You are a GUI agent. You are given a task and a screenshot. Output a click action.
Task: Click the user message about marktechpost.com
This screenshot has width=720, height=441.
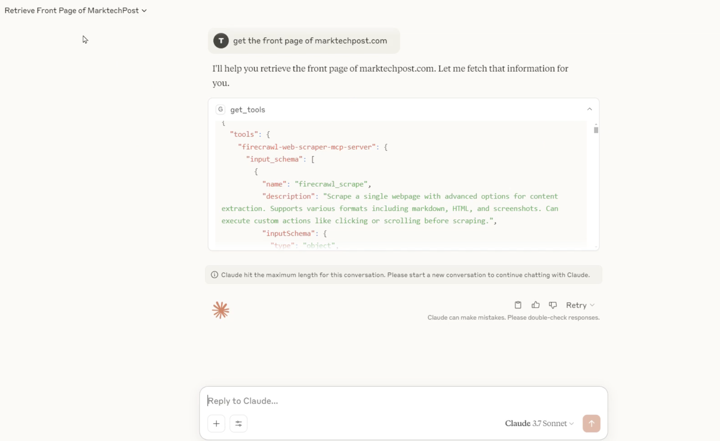pos(310,41)
